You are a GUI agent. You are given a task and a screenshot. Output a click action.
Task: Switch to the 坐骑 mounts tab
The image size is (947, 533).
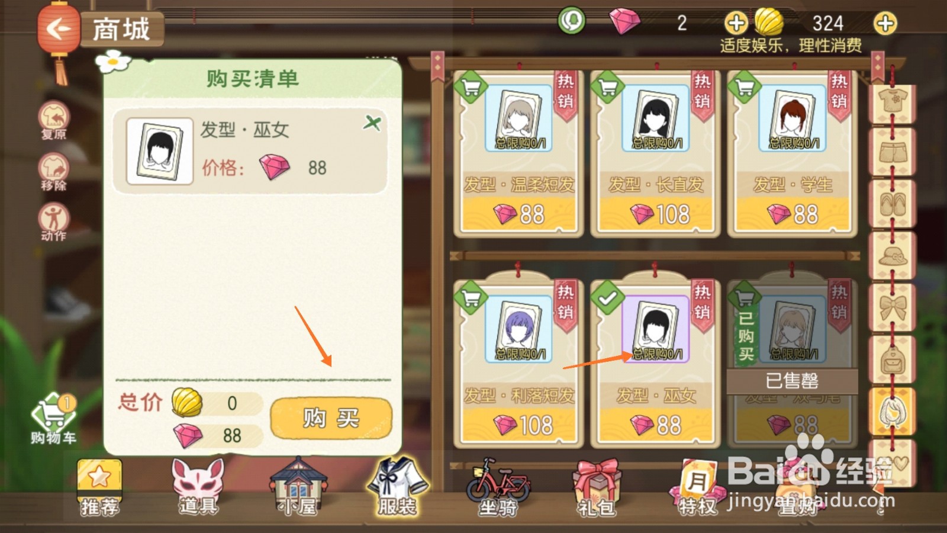pos(497,488)
